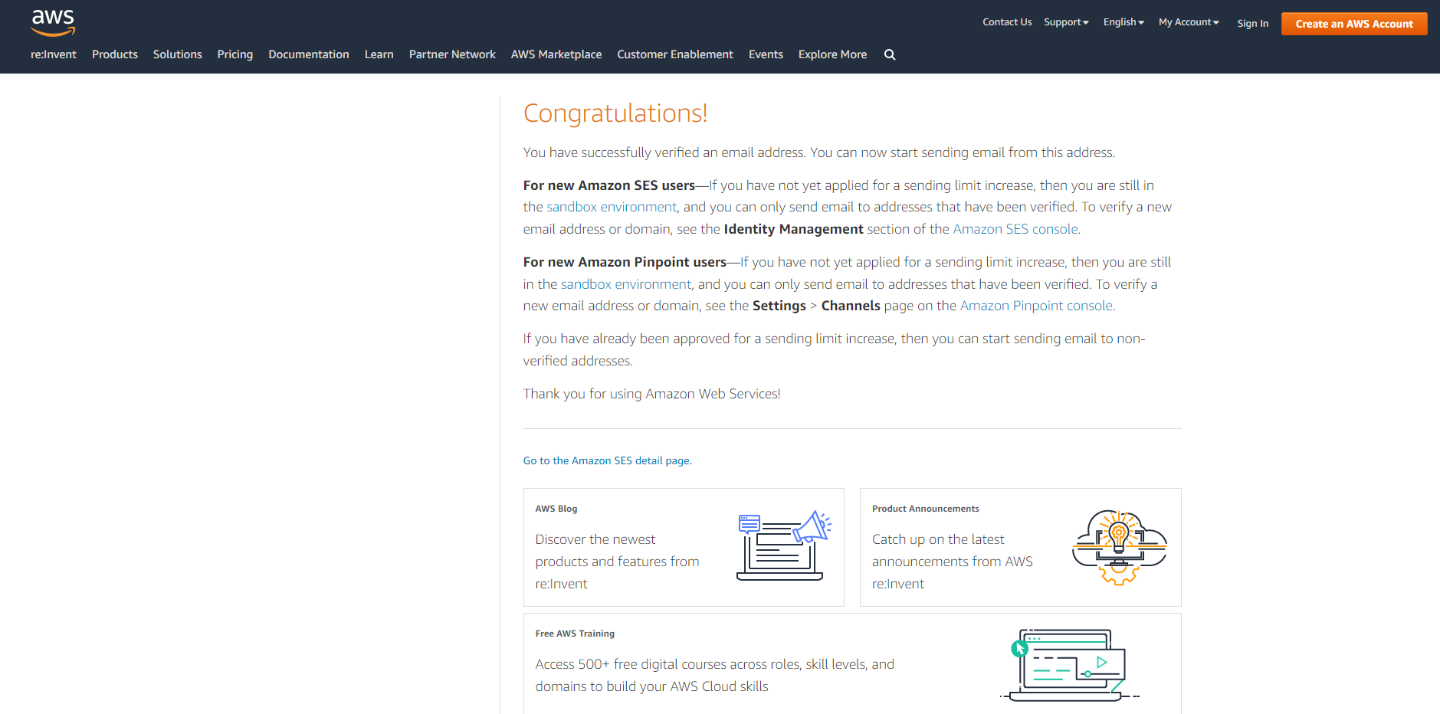
Task: Open the Events menu item
Action: tap(766, 54)
